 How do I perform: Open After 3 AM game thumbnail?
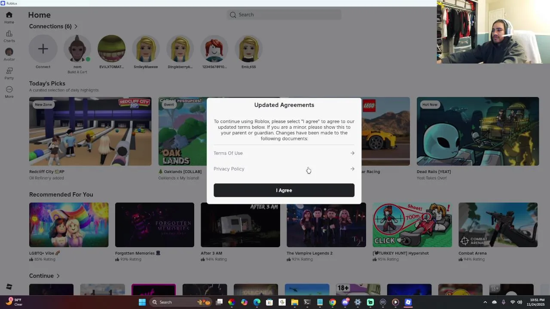(241, 225)
